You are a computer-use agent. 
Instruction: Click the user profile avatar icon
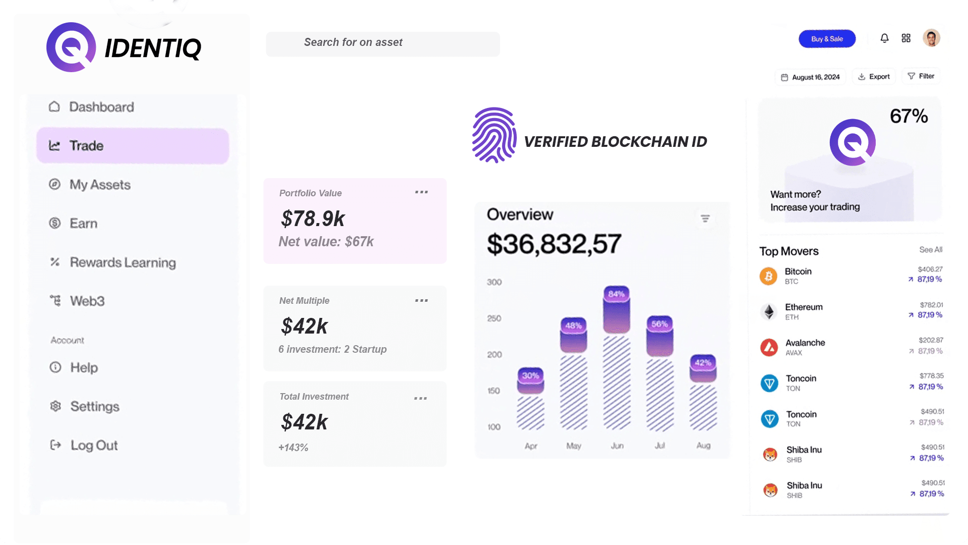pos(930,38)
